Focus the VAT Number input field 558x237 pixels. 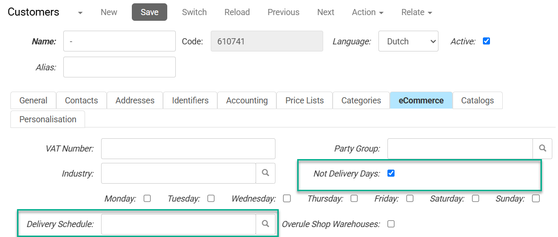point(188,149)
